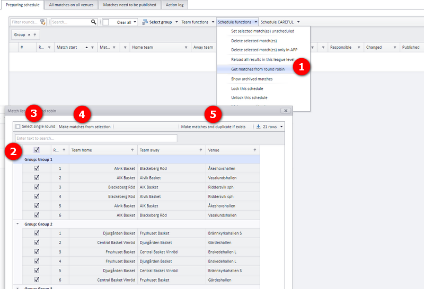This screenshot has width=424, height=289.
Task: Click the Filter rounds input field
Action: [x=25, y=22]
